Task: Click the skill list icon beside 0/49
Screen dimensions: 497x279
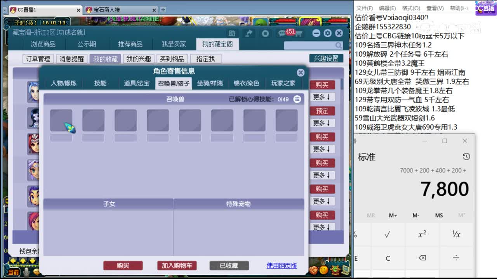Action: 297,99
